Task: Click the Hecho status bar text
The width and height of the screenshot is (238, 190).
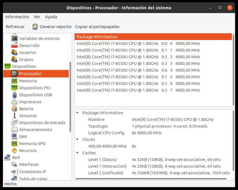Action: [11, 184]
